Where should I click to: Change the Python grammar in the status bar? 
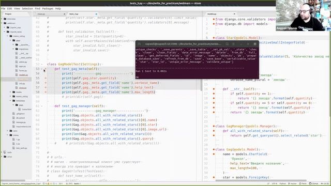coord(282,184)
